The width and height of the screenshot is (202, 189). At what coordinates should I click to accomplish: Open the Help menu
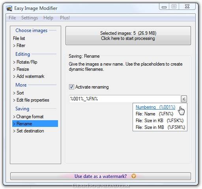pos(48,18)
